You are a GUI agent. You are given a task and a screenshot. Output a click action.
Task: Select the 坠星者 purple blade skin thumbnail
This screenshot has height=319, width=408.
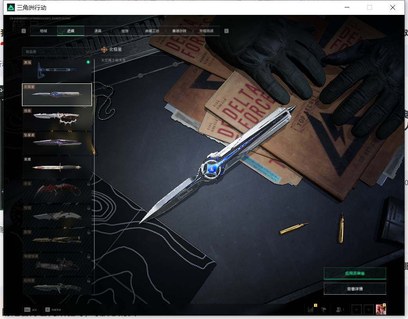tap(57, 143)
